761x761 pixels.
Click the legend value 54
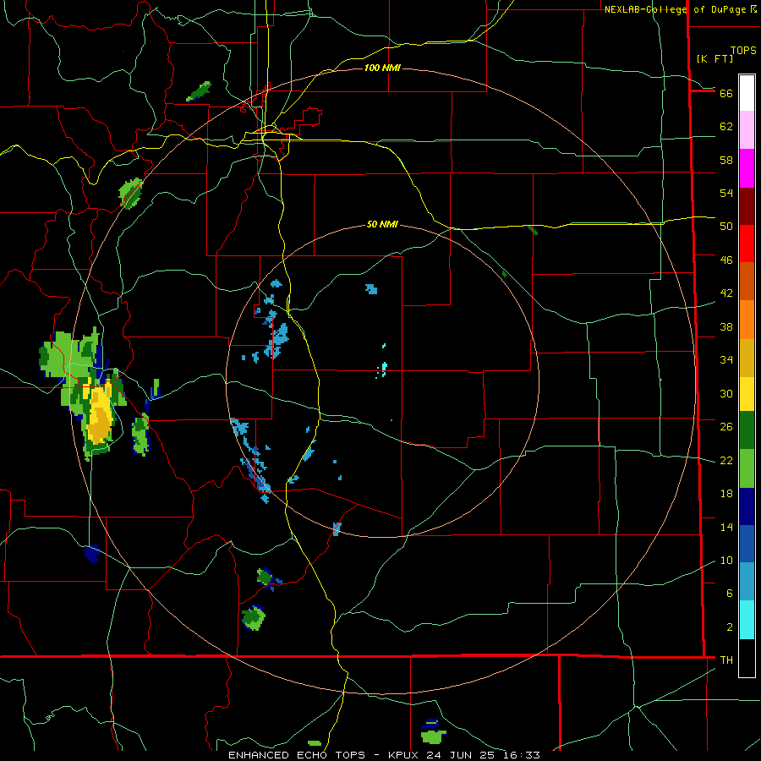tap(726, 193)
